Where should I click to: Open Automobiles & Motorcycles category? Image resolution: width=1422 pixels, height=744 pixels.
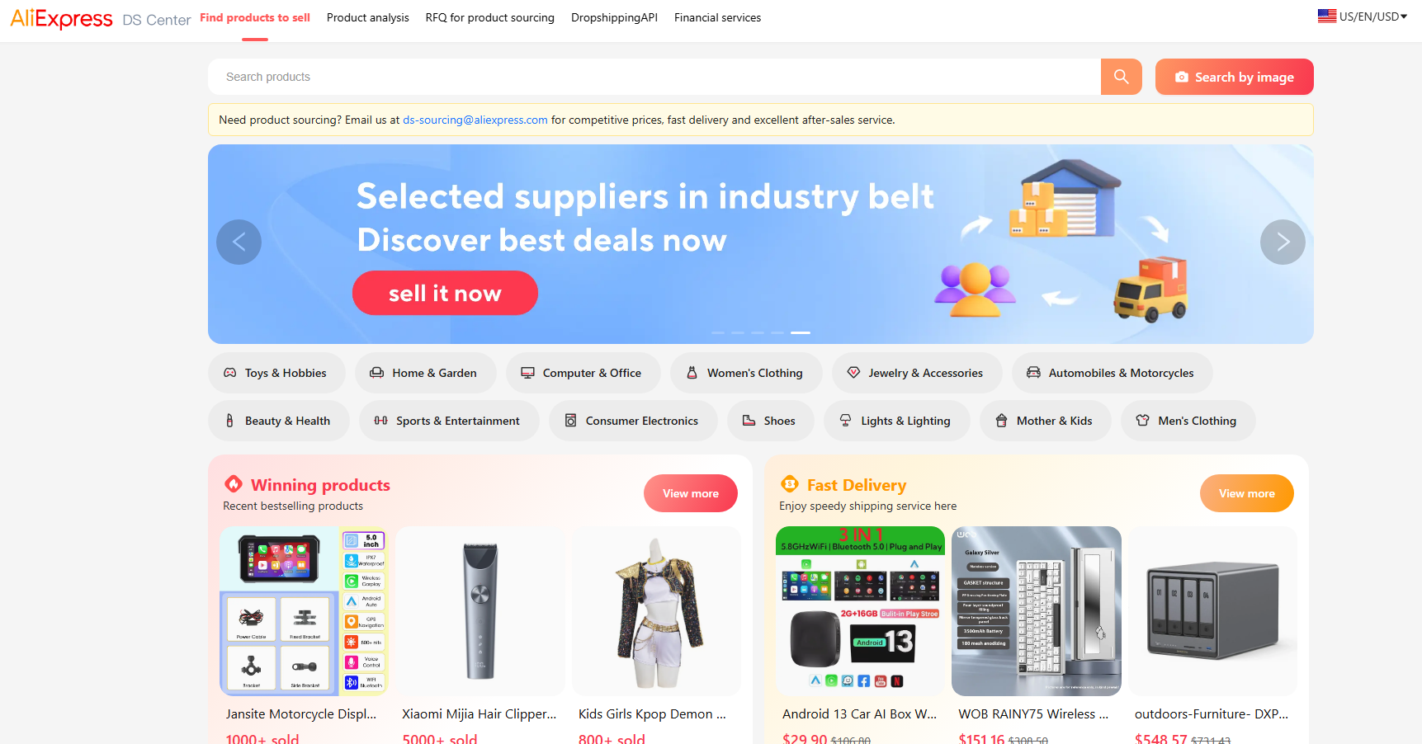point(1112,373)
